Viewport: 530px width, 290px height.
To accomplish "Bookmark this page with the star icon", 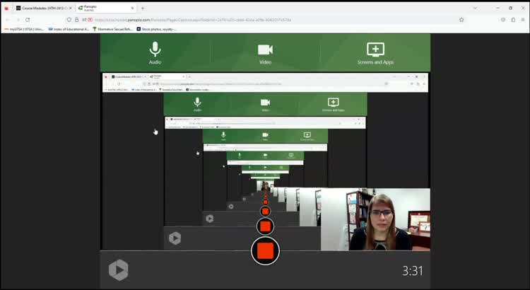I will (x=461, y=20).
